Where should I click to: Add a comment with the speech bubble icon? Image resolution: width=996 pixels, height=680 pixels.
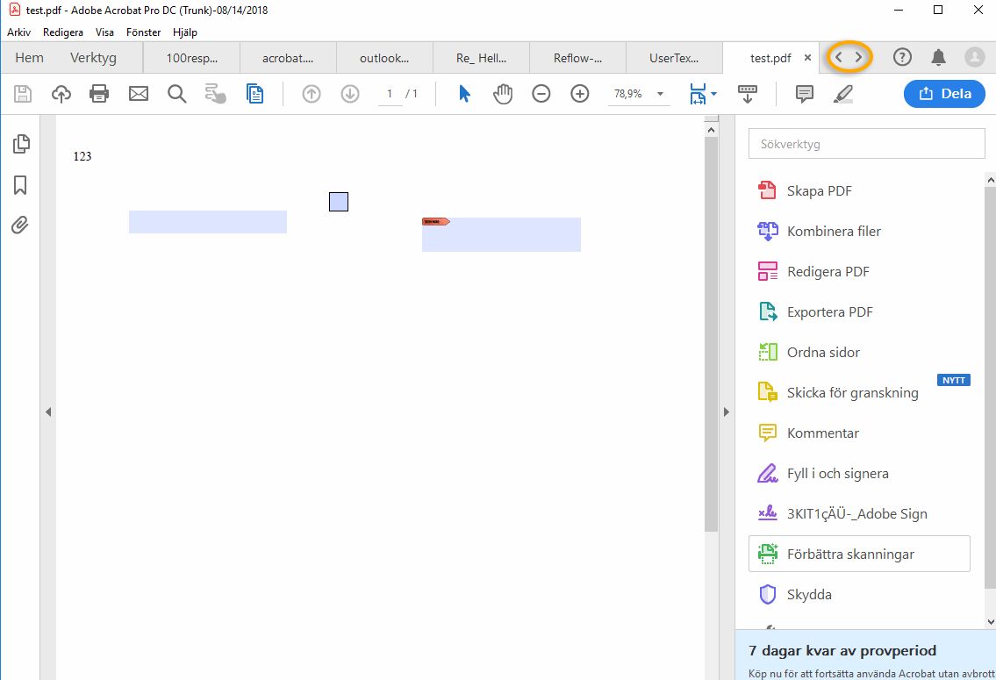[x=804, y=94]
